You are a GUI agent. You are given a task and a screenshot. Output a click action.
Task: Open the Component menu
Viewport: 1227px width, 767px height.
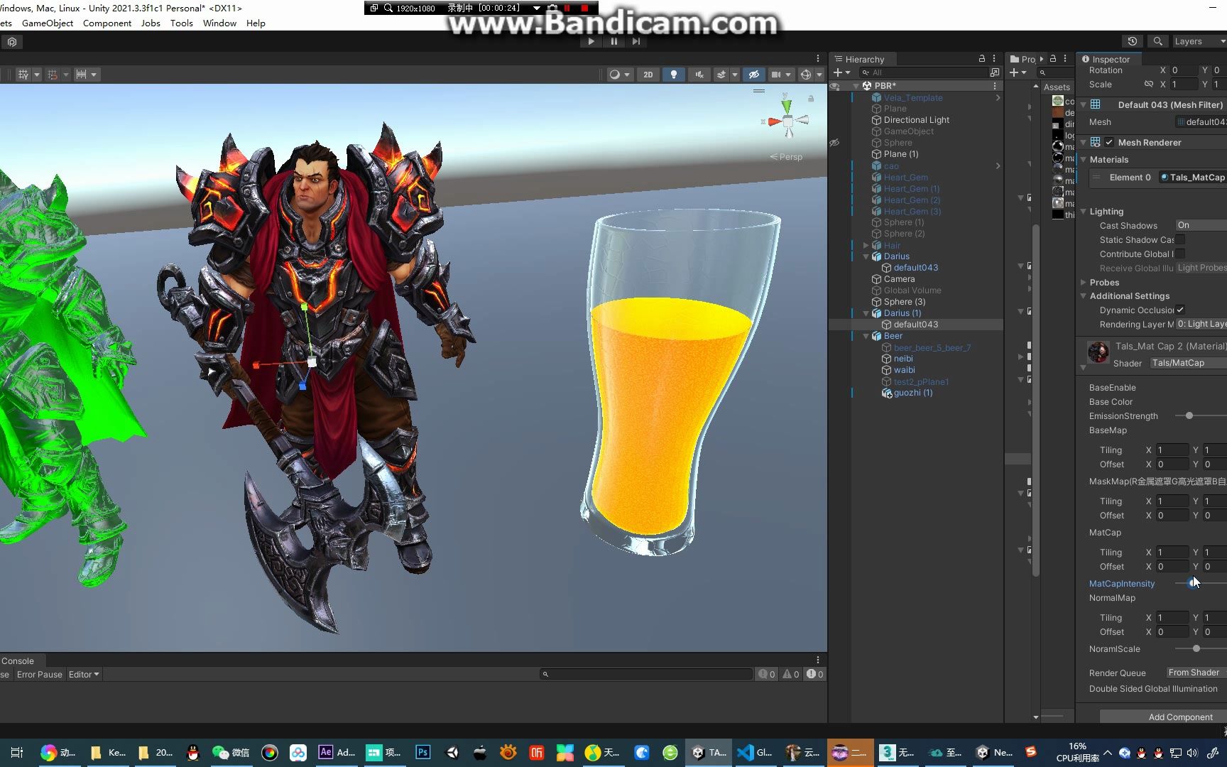click(x=107, y=23)
